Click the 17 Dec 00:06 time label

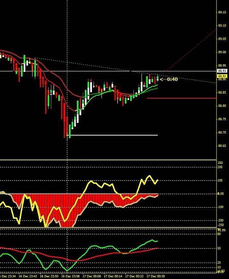92,276
